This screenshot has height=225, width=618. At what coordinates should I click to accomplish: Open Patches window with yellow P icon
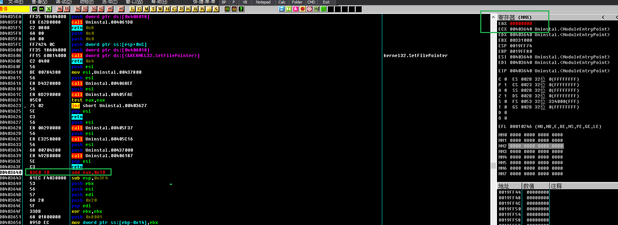[x=181, y=9]
